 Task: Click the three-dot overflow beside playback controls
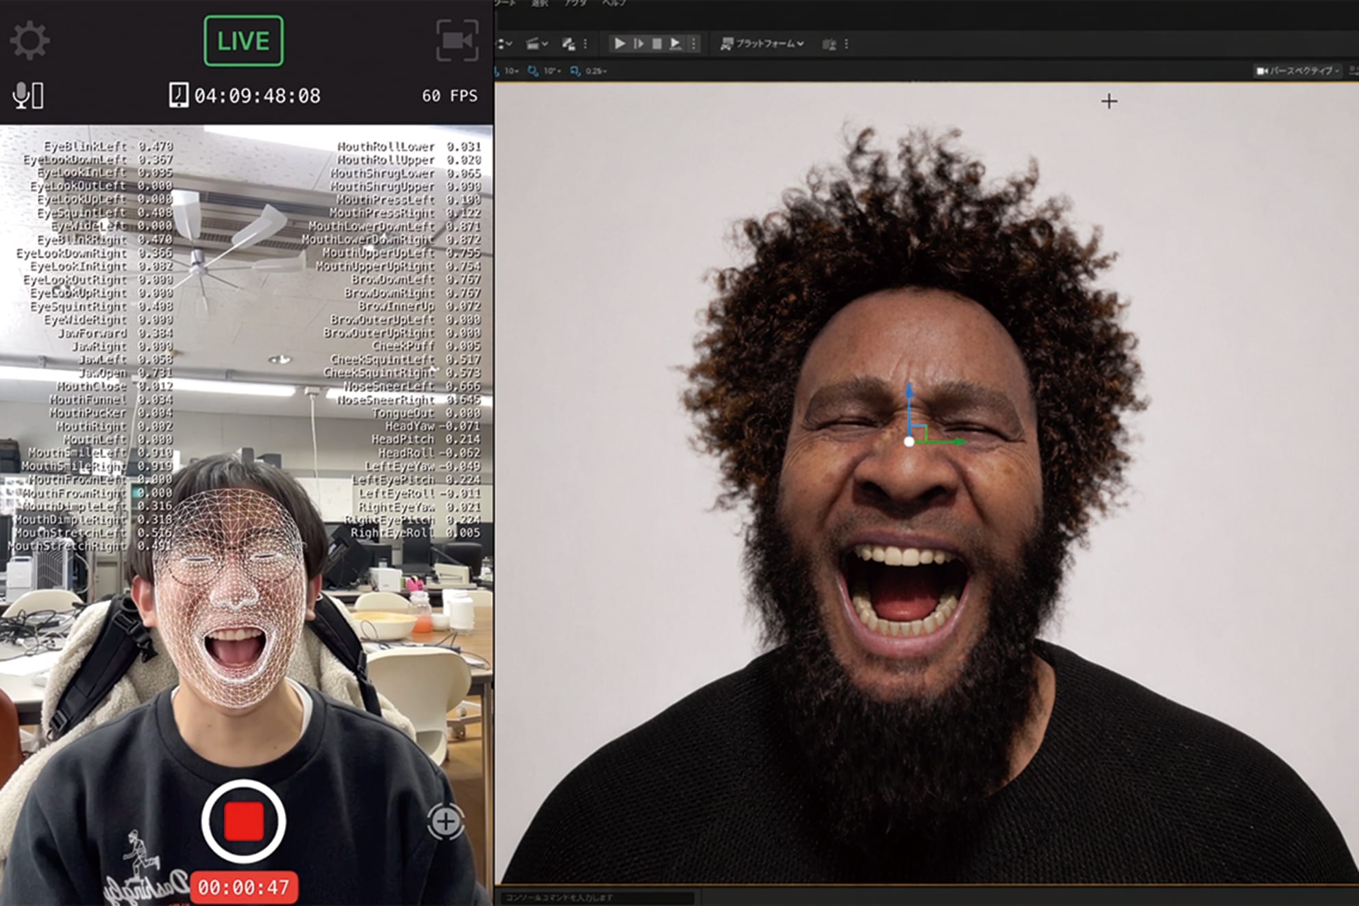point(693,44)
